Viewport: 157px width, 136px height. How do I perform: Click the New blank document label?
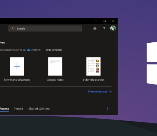pyautogui.click(x=17, y=80)
